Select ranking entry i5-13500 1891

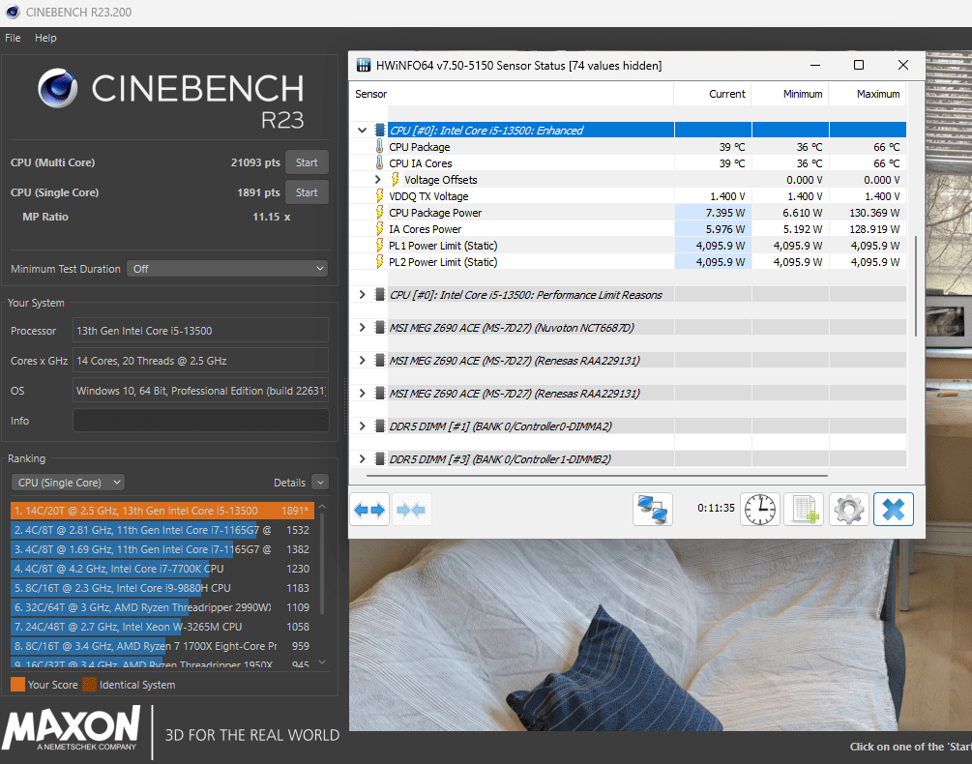pos(162,511)
